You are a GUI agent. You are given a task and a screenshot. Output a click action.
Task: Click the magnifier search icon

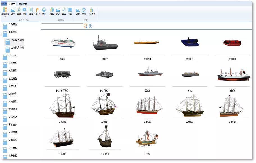[x=86, y=26]
